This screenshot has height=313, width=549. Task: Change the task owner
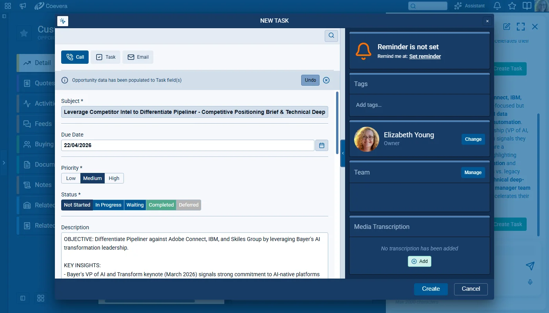click(473, 139)
